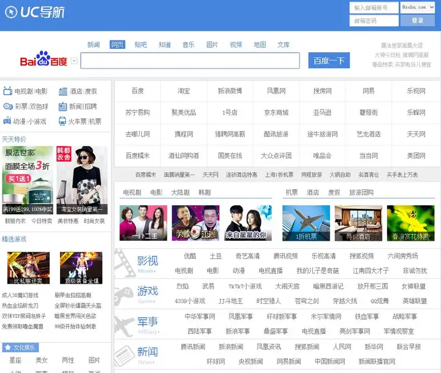Open the 新浪微博 site link
Screen dimensions: 441x373
click(x=230, y=91)
